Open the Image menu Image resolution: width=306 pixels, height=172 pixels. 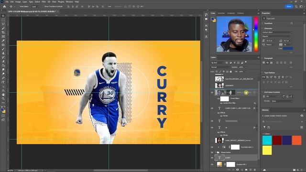click(18, 1)
